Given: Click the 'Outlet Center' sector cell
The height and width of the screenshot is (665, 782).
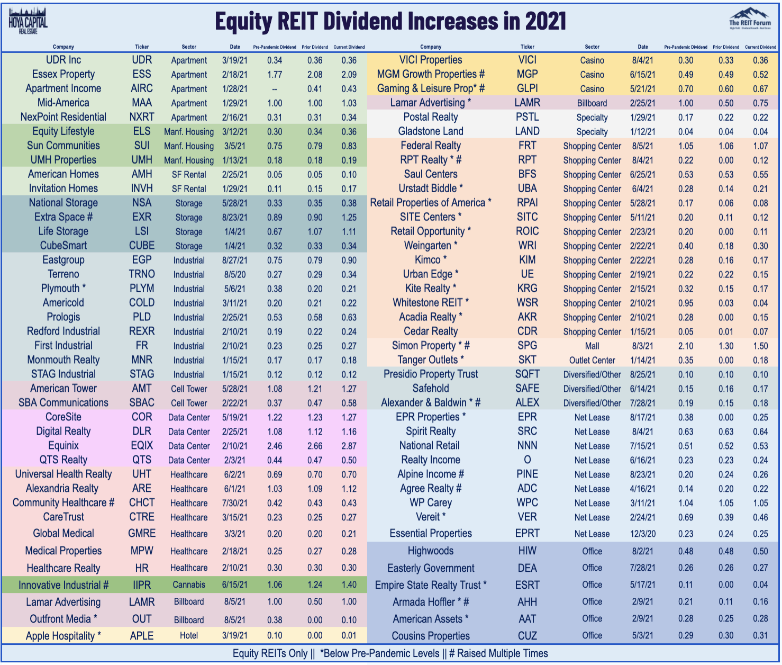Looking at the screenshot, I should 592,360.
